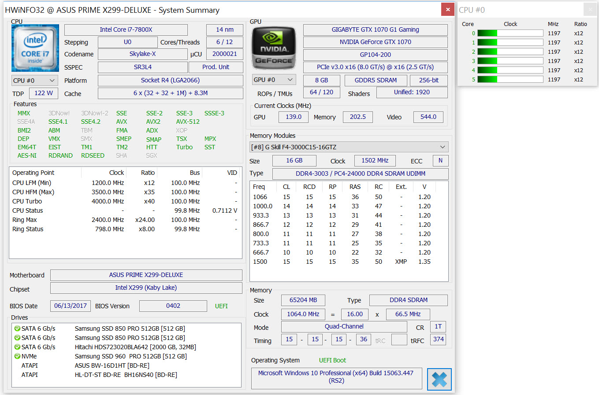Close the CPU #0 clock window
Viewport: 599px width, 395px height.
tap(590, 9)
